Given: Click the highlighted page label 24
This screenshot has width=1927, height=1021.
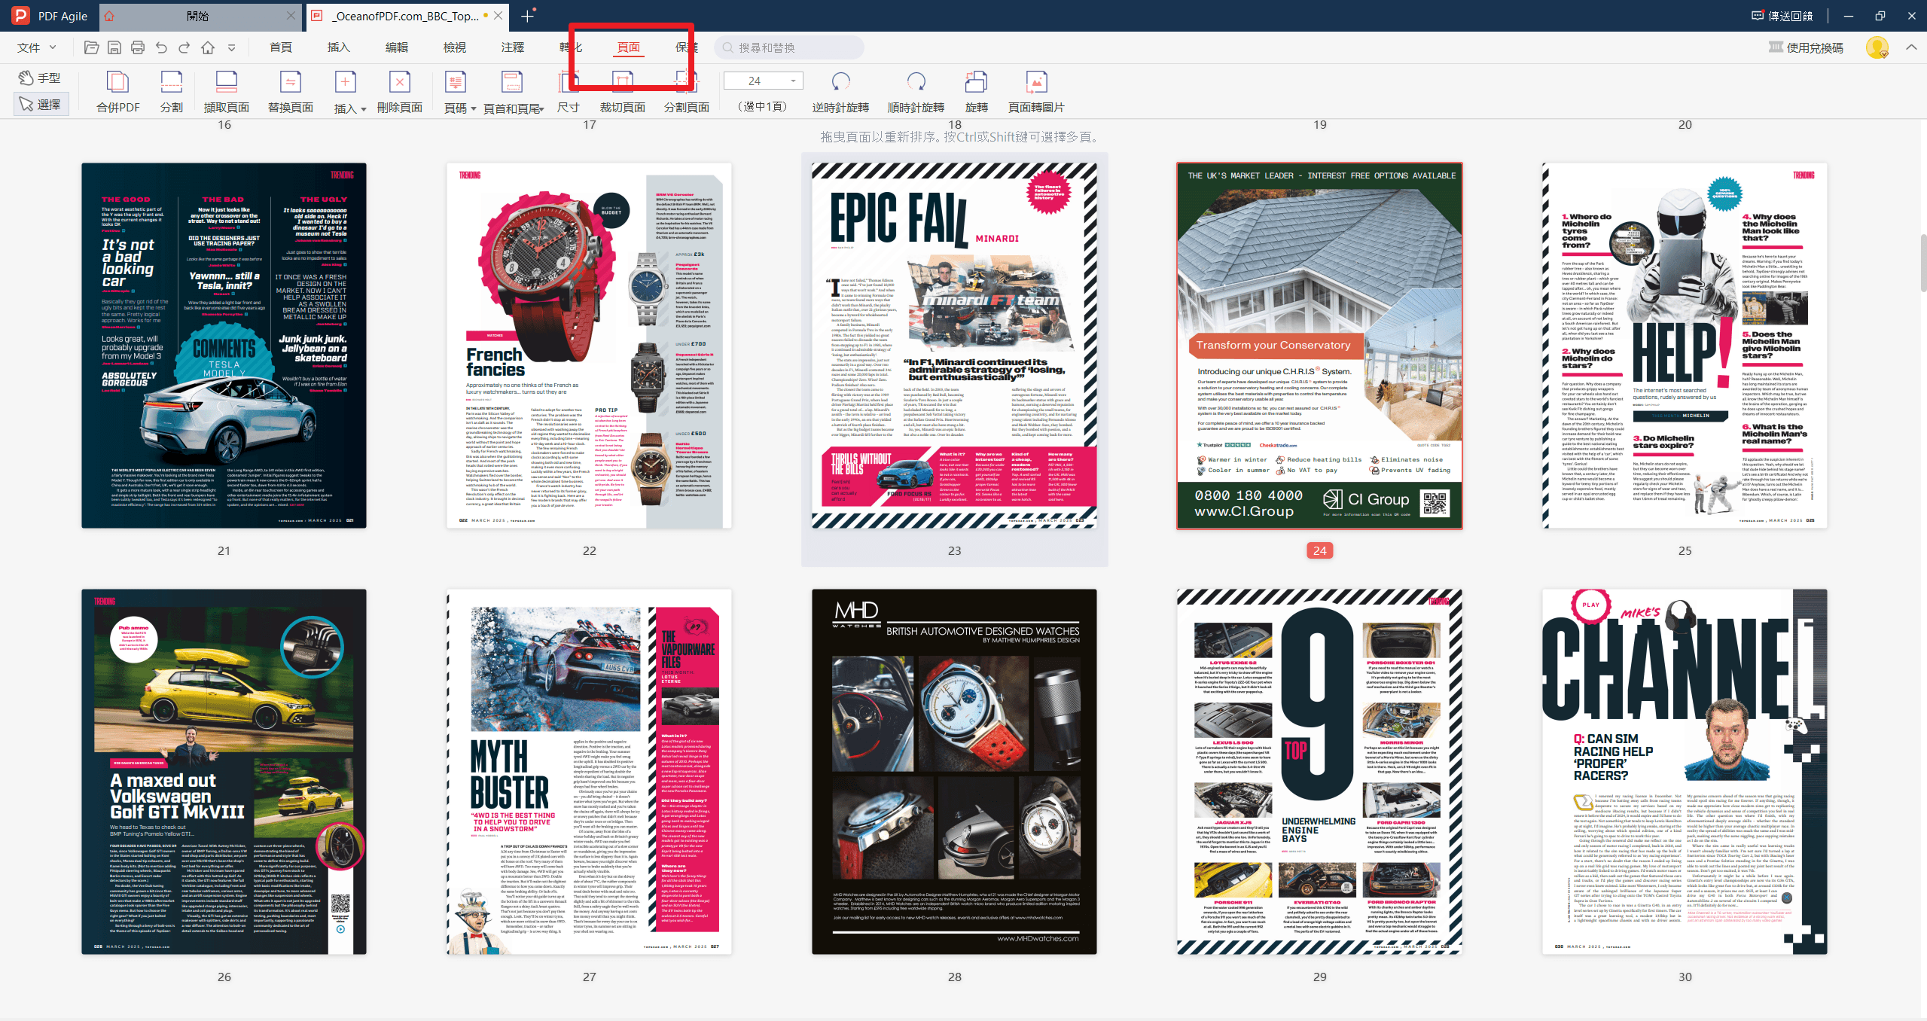Looking at the screenshot, I should click(1319, 550).
